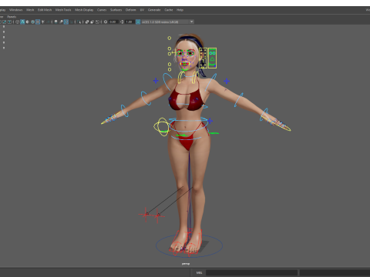Open the Edit Mesh menu
This screenshot has height=277, width=370.
tap(45, 10)
